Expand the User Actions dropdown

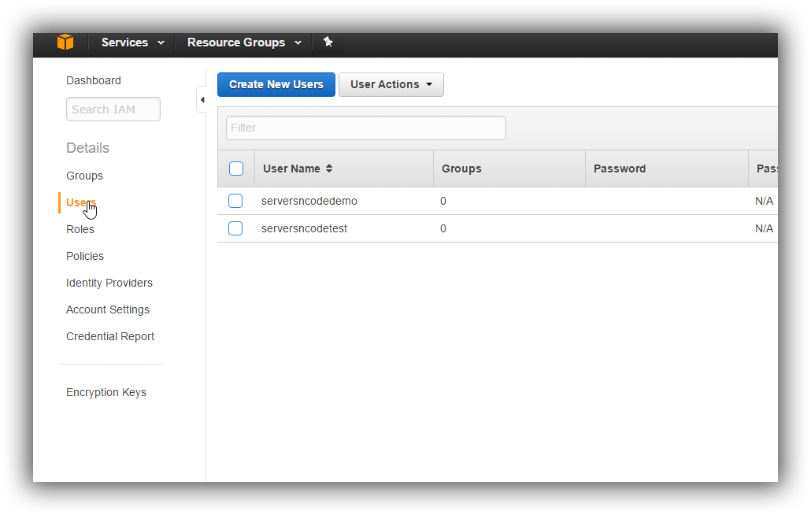tap(391, 84)
